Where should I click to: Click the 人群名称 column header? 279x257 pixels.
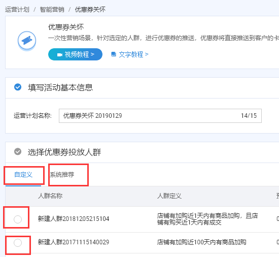click(x=50, y=196)
